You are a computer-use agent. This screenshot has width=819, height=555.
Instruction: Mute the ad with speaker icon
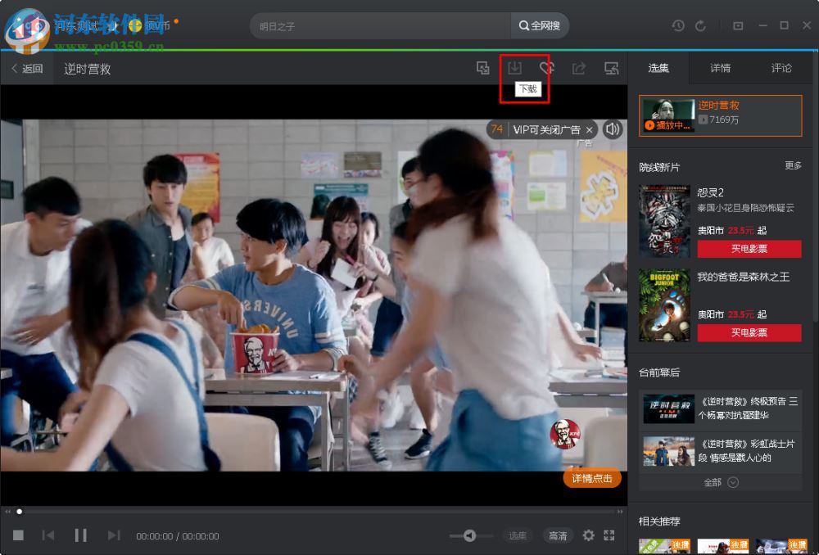click(x=612, y=129)
